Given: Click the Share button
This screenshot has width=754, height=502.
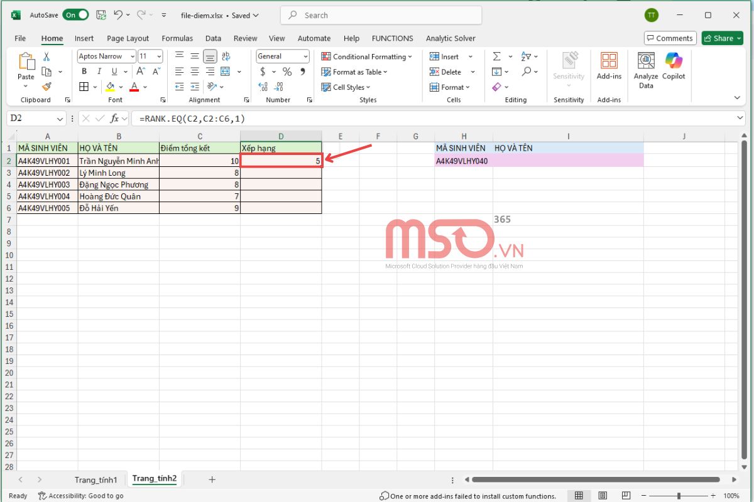Looking at the screenshot, I should coord(722,38).
